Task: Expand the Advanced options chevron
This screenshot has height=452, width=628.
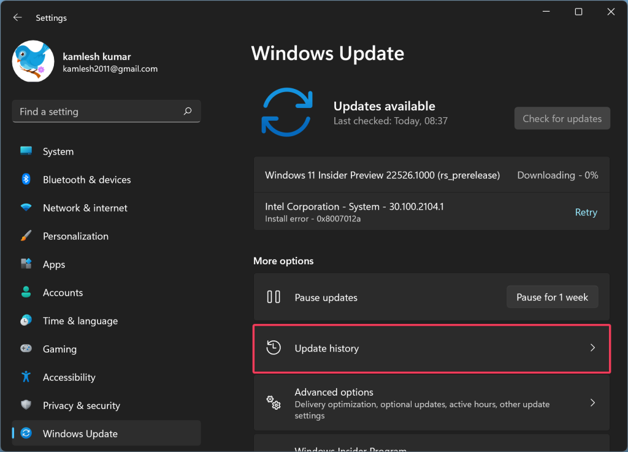Action: pos(593,402)
